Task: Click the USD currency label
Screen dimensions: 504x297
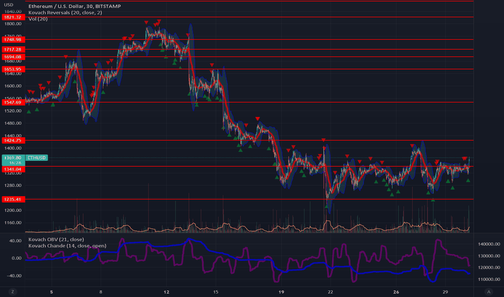Action: 8,5
